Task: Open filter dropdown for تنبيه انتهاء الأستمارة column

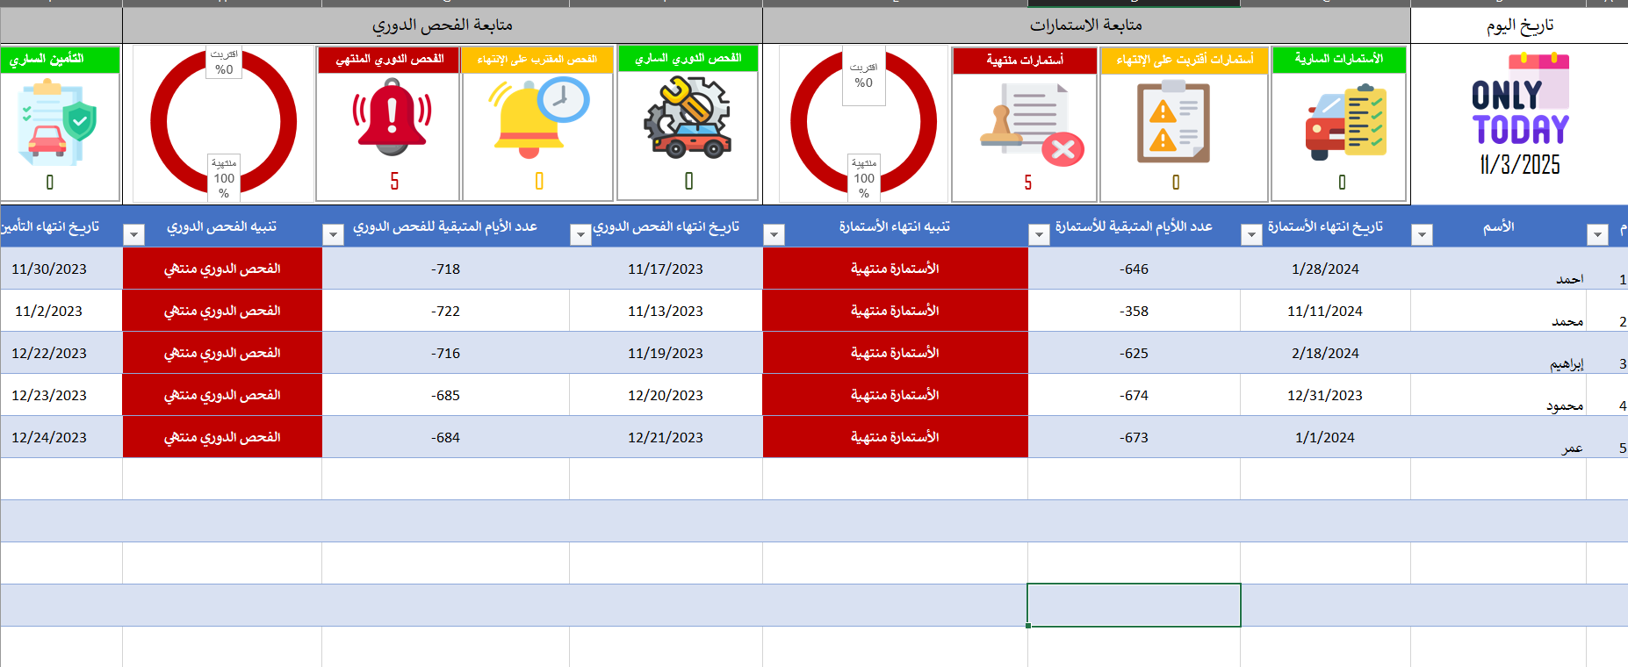Action: (774, 234)
